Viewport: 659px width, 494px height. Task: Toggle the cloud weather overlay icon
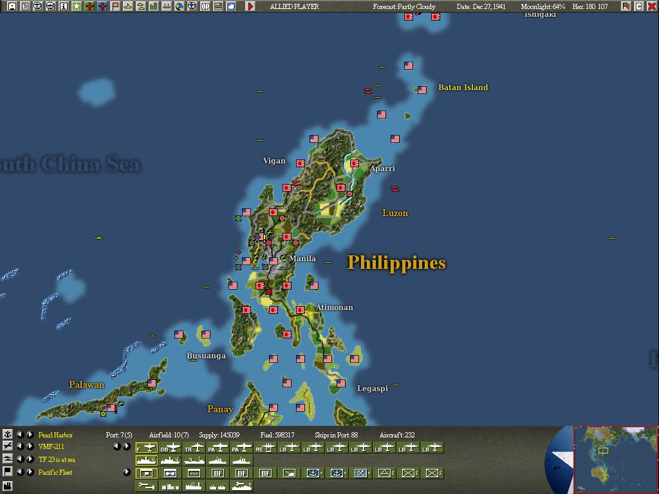[231, 6]
